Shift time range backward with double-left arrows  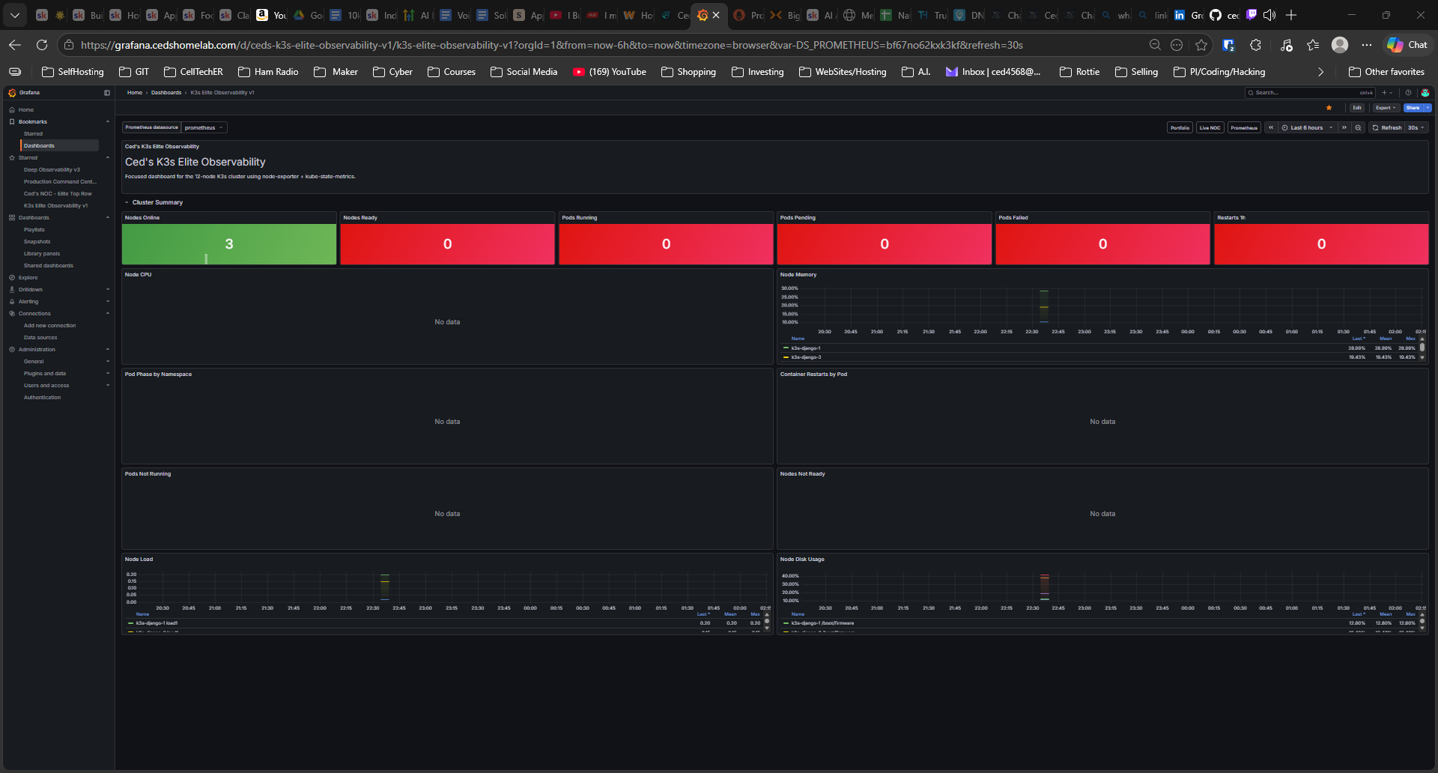[1271, 127]
